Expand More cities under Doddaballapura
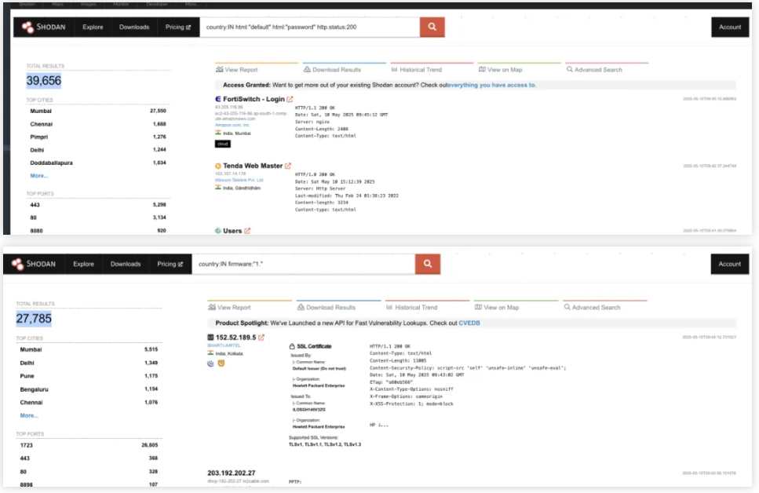 pos(39,176)
